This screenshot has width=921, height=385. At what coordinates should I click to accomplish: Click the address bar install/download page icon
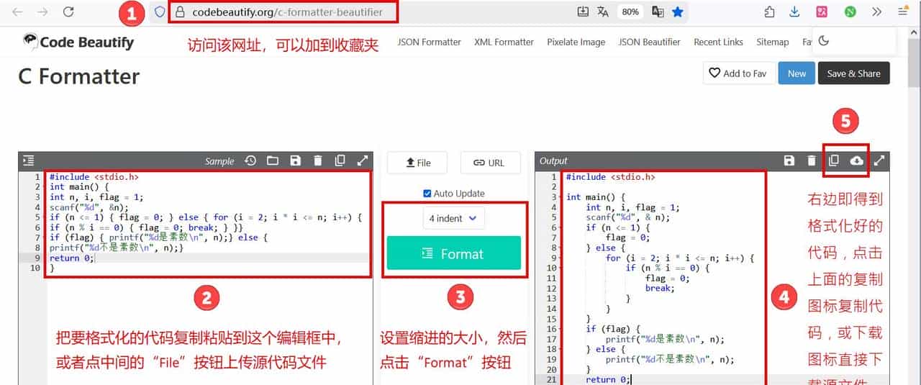click(583, 12)
